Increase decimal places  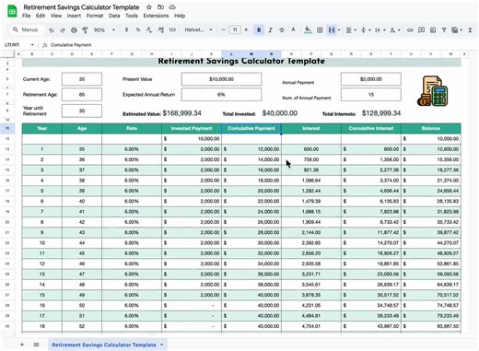160,29
